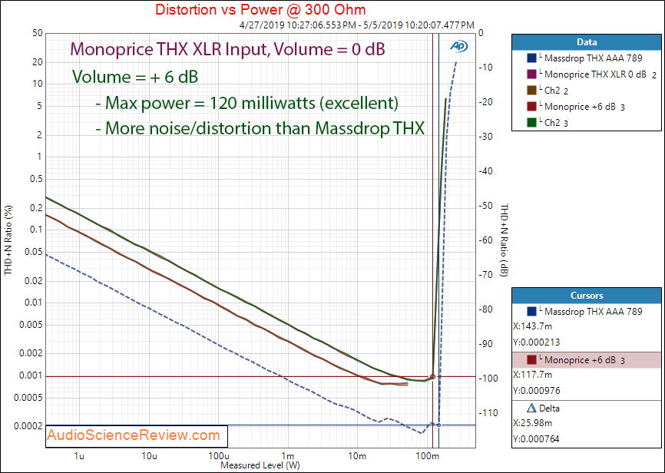Screen dimensions: 665x473
Task: Click the blue cursor marker on the Massdrop curve
Action: [x=439, y=425]
